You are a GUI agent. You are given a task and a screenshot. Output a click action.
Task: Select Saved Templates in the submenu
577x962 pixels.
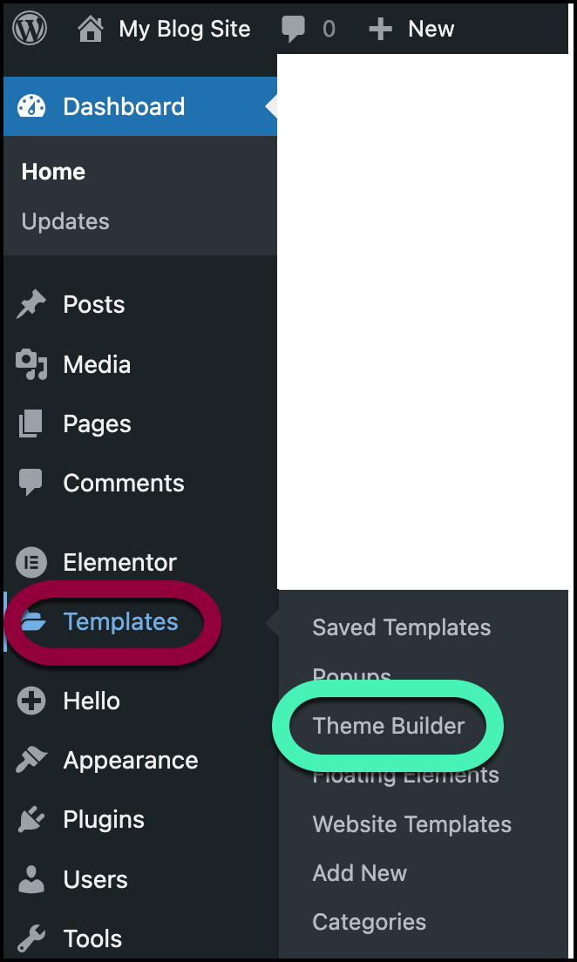coord(401,627)
